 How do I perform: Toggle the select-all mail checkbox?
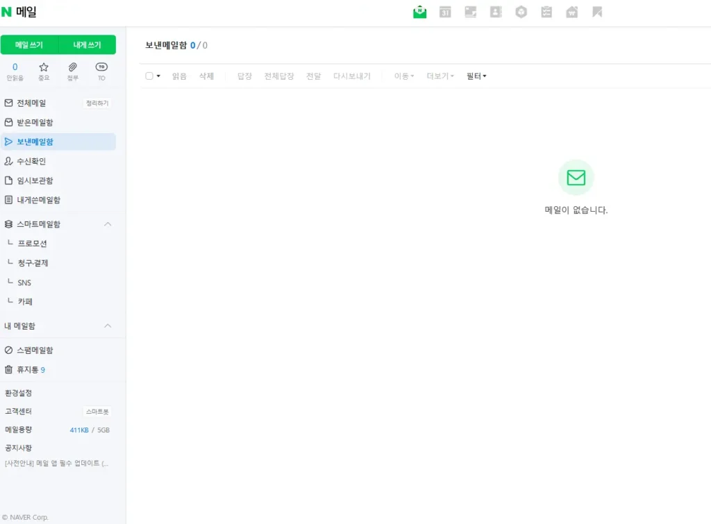[x=149, y=76]
